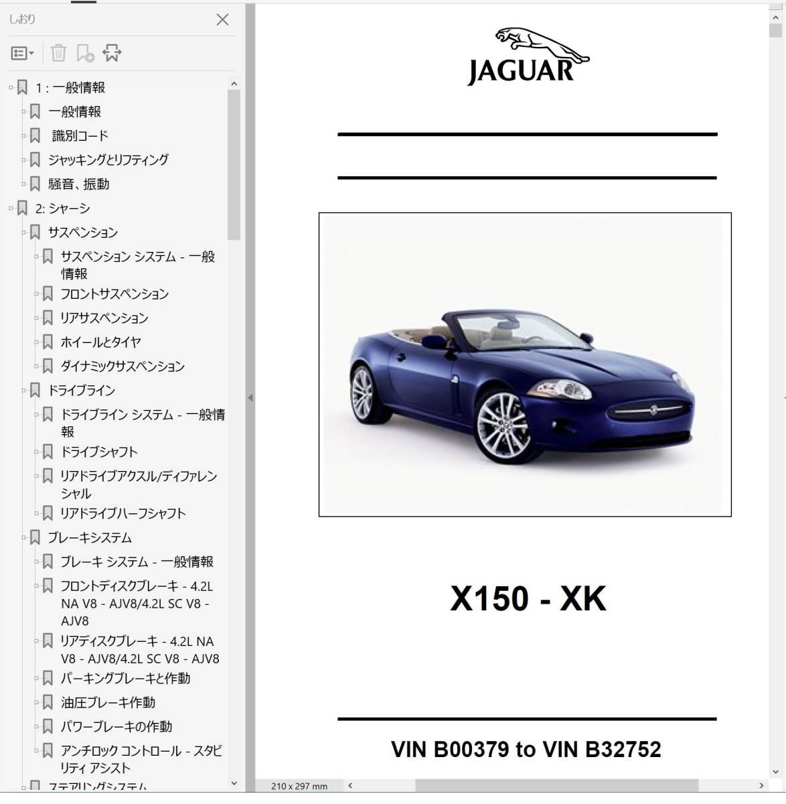Click the VIN B00379 to VIN B32752 text

[526, 749]
